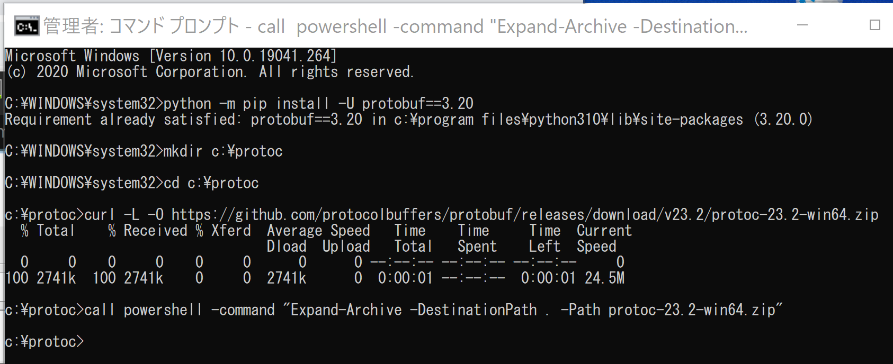Click the 'curl -L -O' command text
The height and width of the screenshot is (364, 893).
[124, 215]
